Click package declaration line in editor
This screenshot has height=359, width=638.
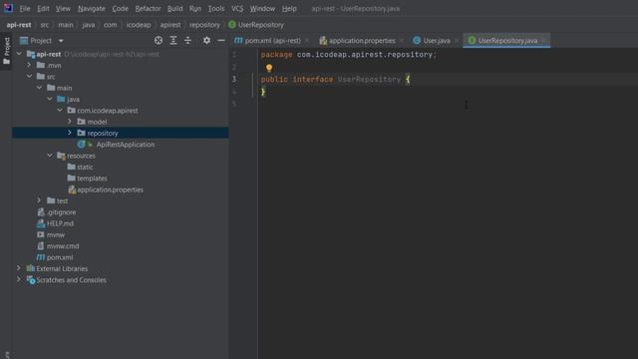point(349,55)
